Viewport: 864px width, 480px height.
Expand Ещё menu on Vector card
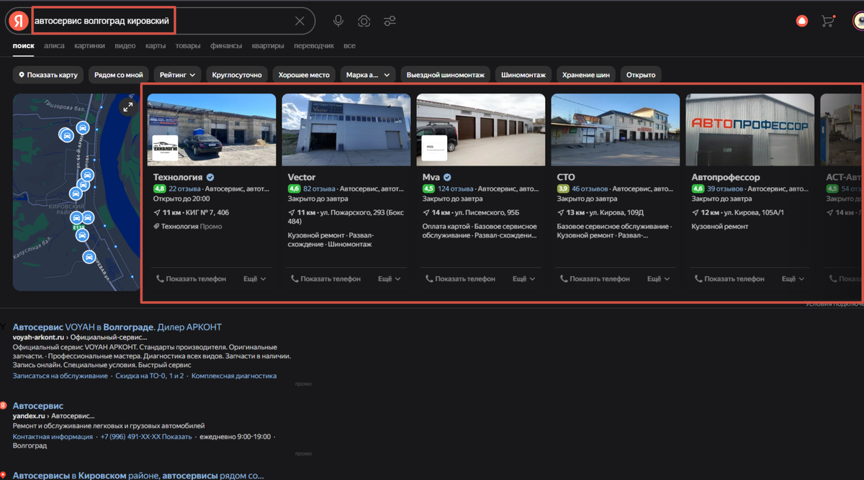tap(390, 279)
